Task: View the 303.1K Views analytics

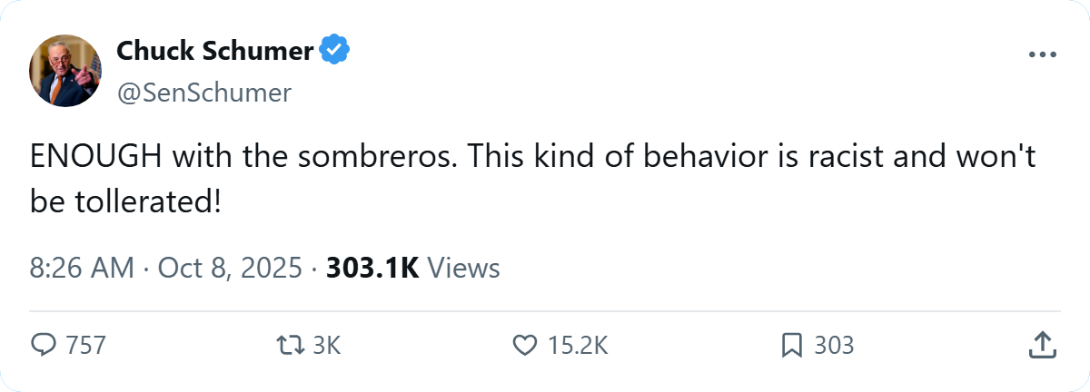Action: pyautogui.click(x=412, y=269)
